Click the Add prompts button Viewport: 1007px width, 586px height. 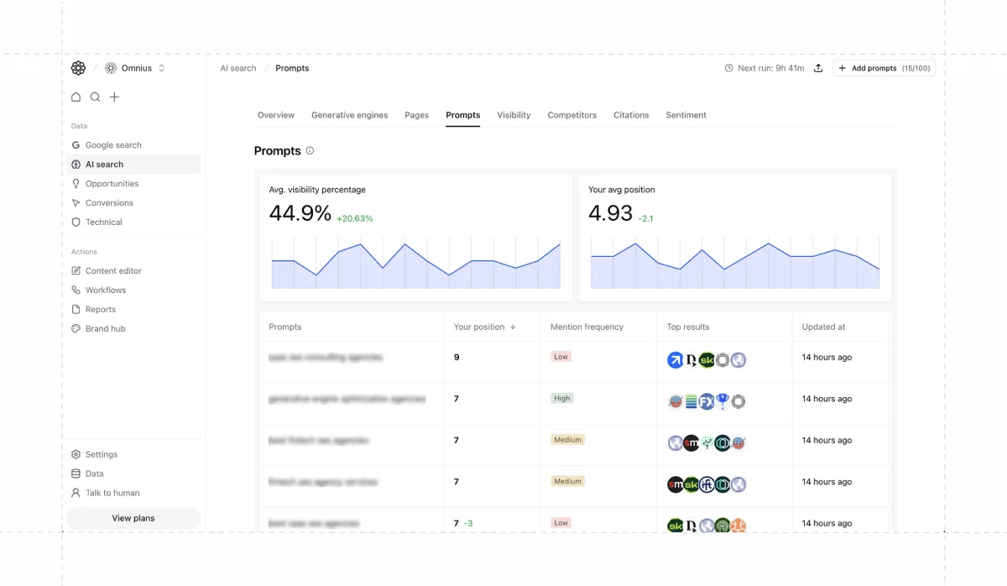884,68
